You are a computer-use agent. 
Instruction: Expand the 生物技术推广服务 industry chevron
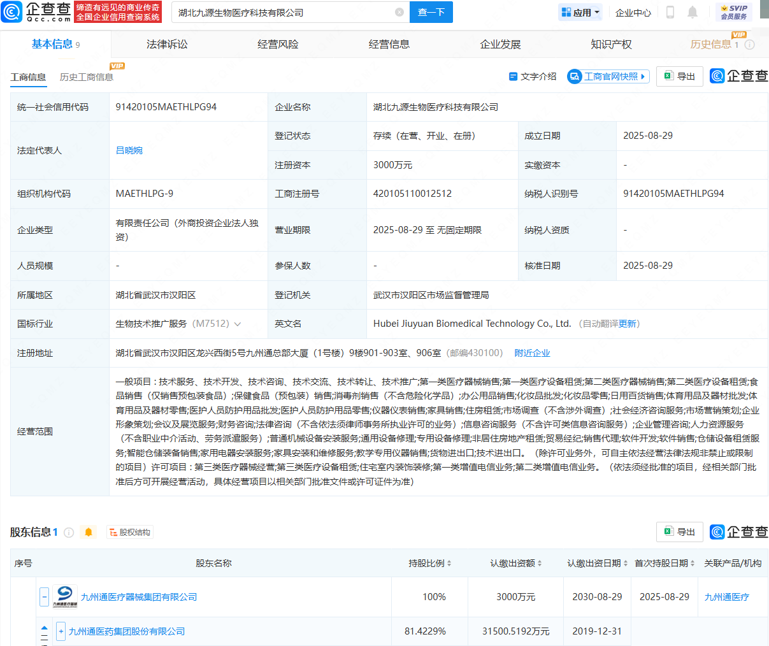coord(238,324)
